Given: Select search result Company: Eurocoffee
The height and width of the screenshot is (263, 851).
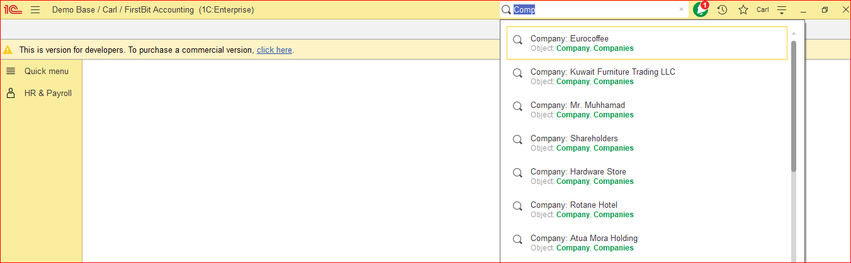Looking at the screenshot, I should 647,43.
